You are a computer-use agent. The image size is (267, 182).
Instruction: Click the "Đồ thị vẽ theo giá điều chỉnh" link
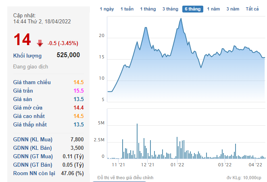pos(125,178)
